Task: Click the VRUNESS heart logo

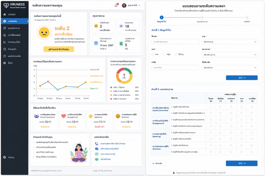Action: [6, 5]
